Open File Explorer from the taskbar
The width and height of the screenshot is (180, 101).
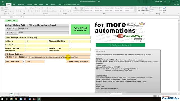click(12, 99)
